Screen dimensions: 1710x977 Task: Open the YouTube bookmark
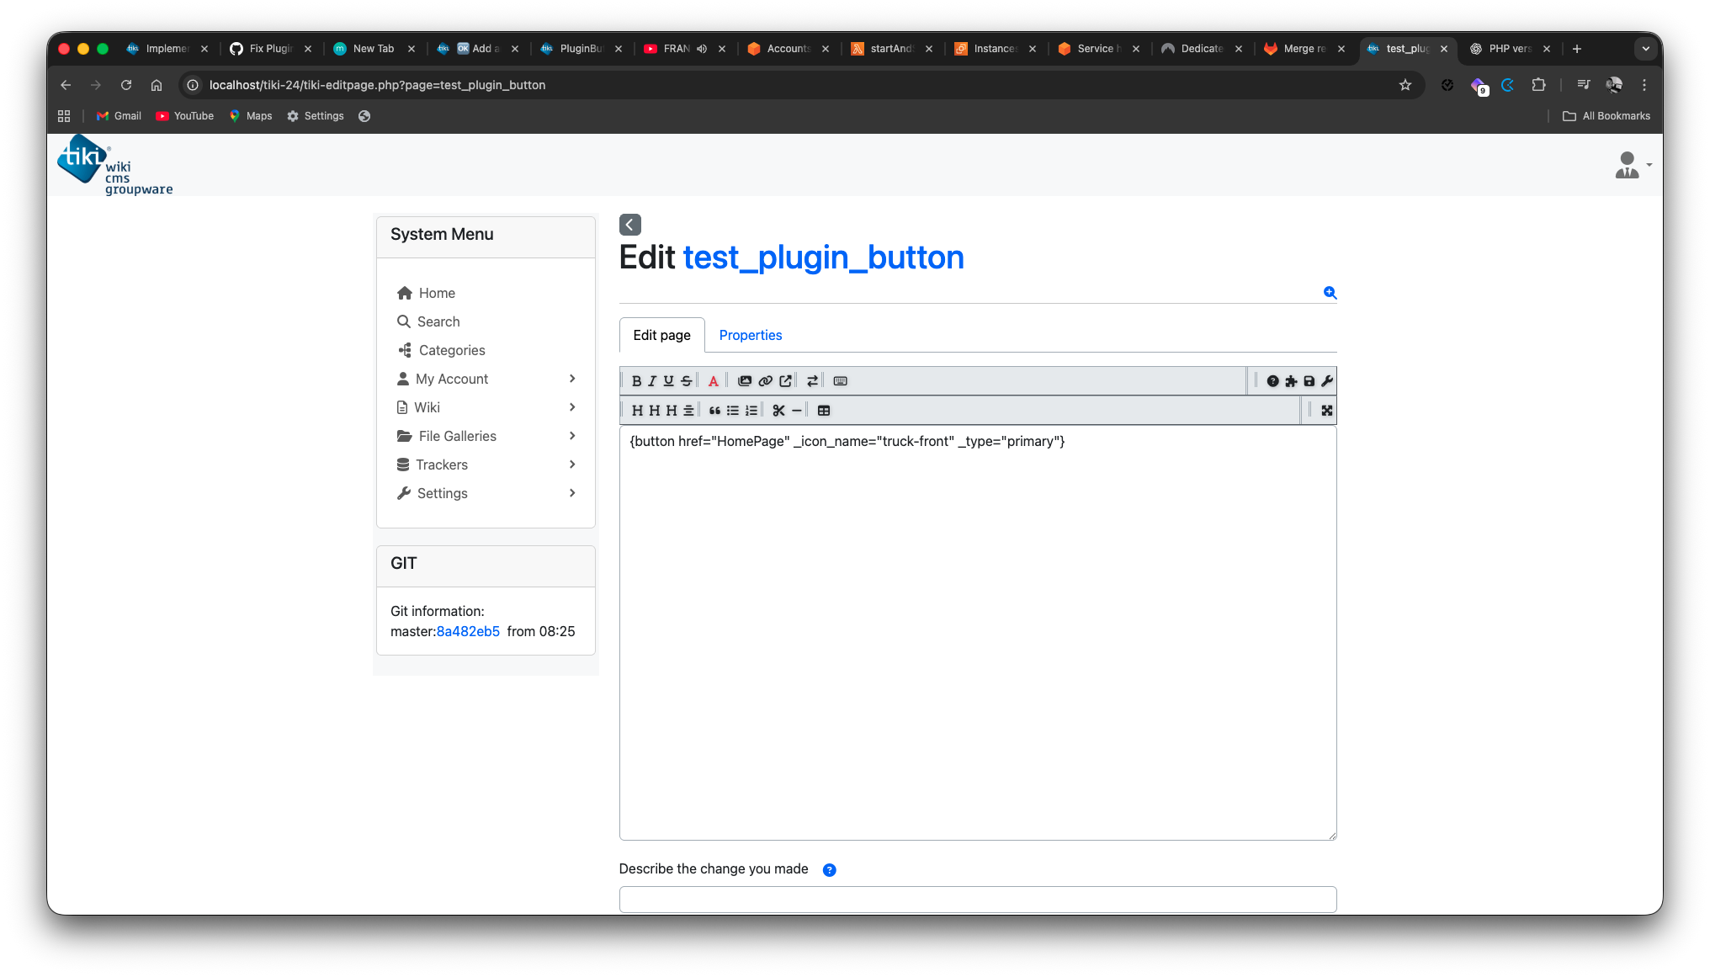(185, 116)
